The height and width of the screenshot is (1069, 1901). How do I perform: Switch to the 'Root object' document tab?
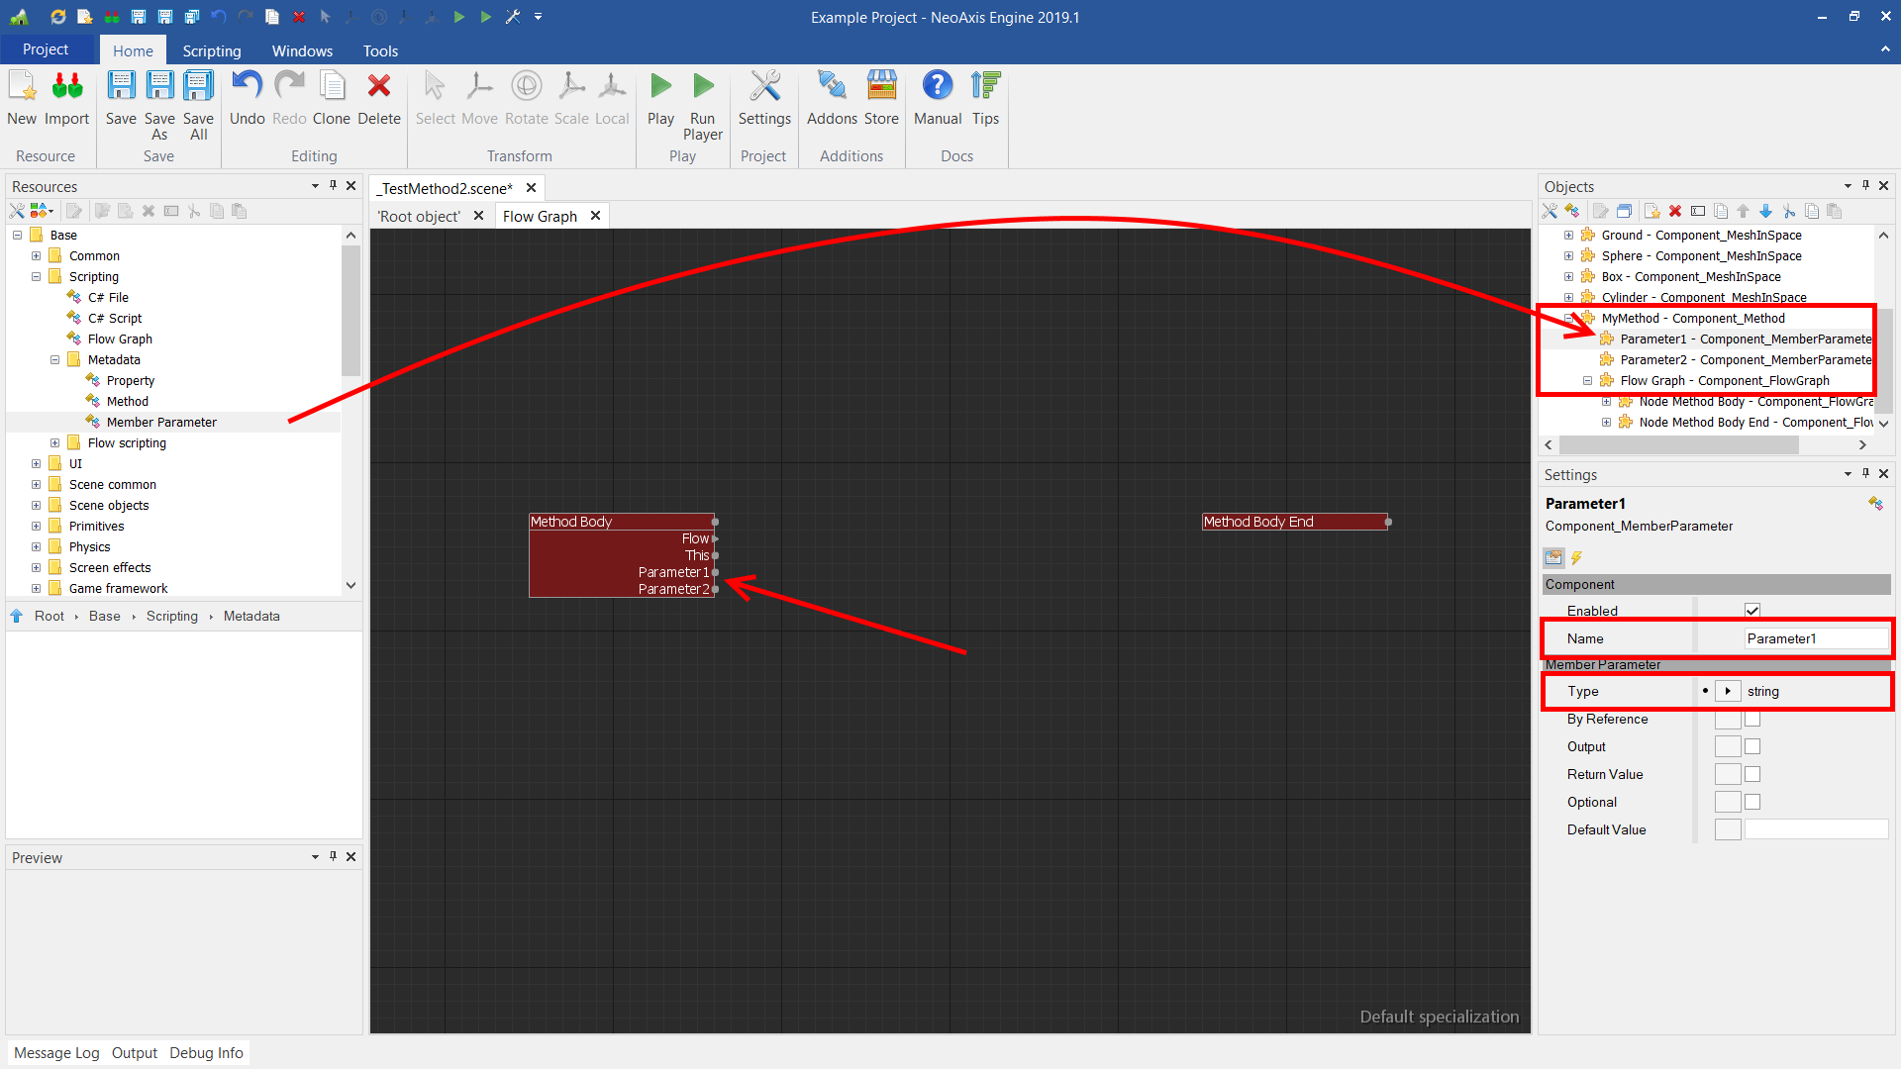419,216
